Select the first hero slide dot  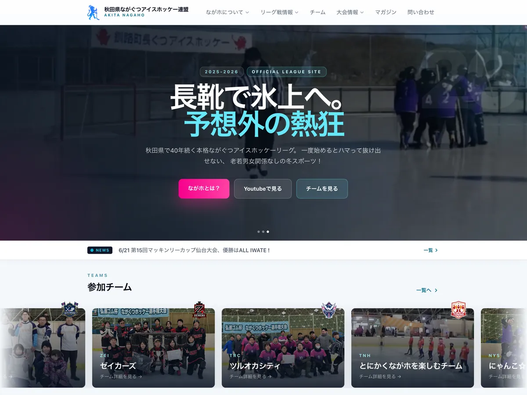point(259,231)
